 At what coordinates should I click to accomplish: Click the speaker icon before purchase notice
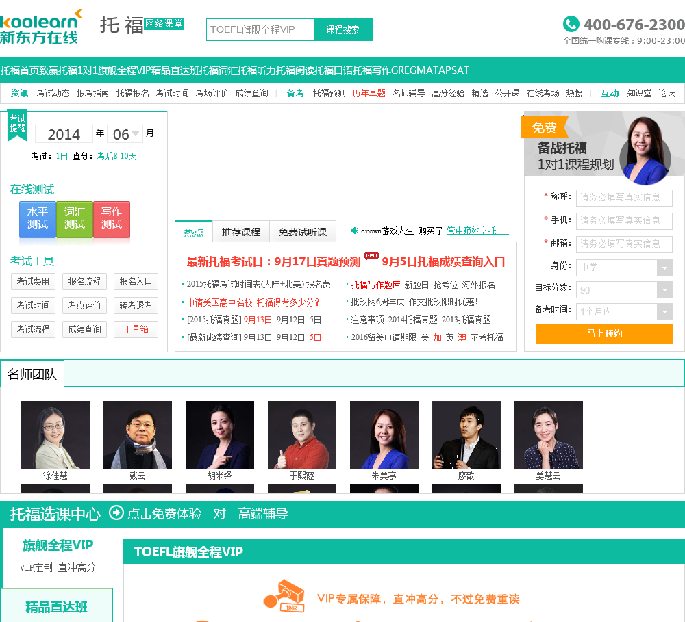pos(354,231)
